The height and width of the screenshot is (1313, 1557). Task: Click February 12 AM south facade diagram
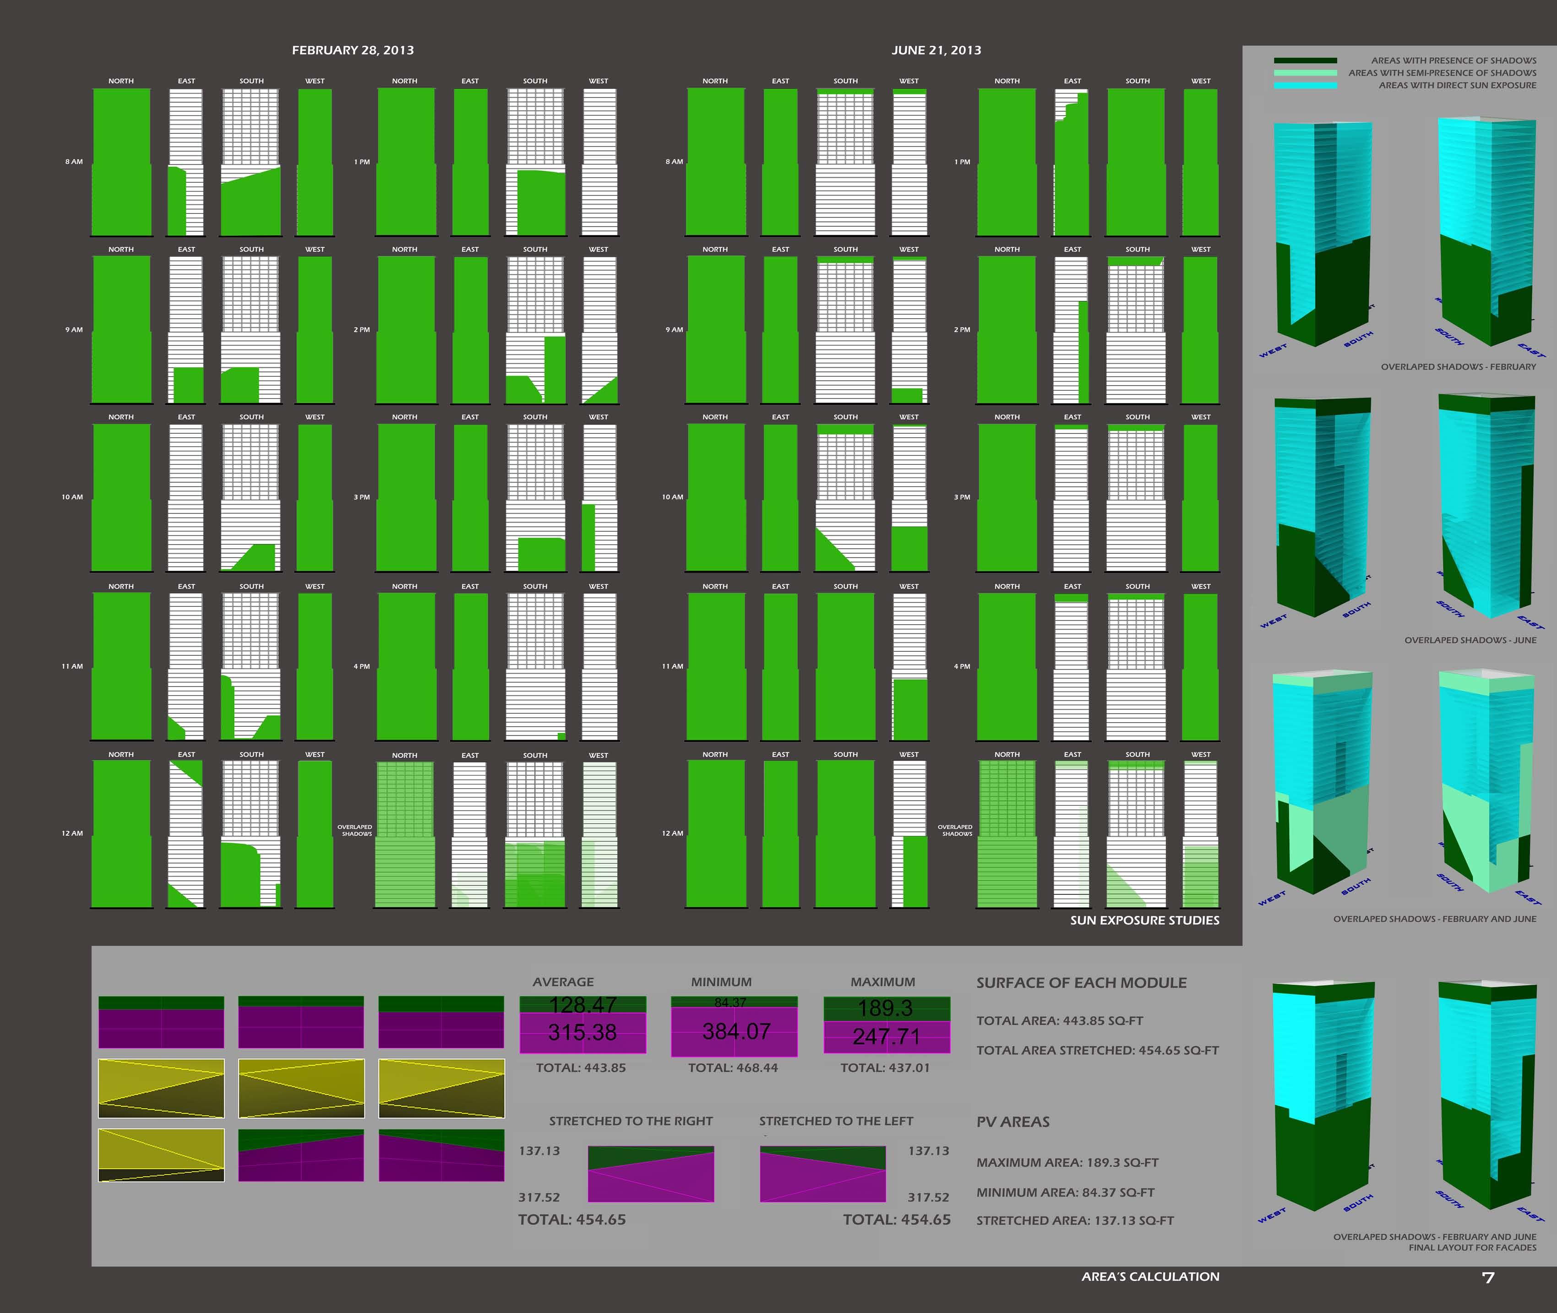coord(251,833)
